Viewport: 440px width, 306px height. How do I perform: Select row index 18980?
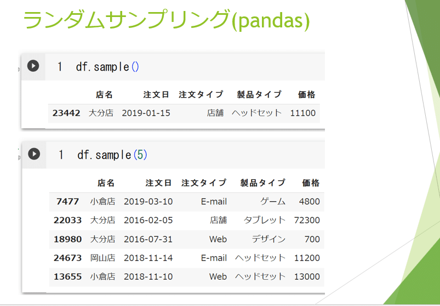click(67, 239)
